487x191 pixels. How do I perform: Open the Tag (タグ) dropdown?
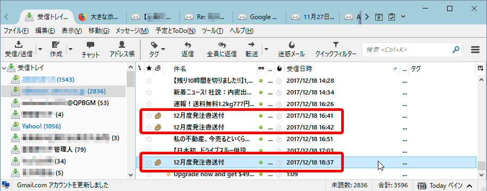click(x=156, y=49)
